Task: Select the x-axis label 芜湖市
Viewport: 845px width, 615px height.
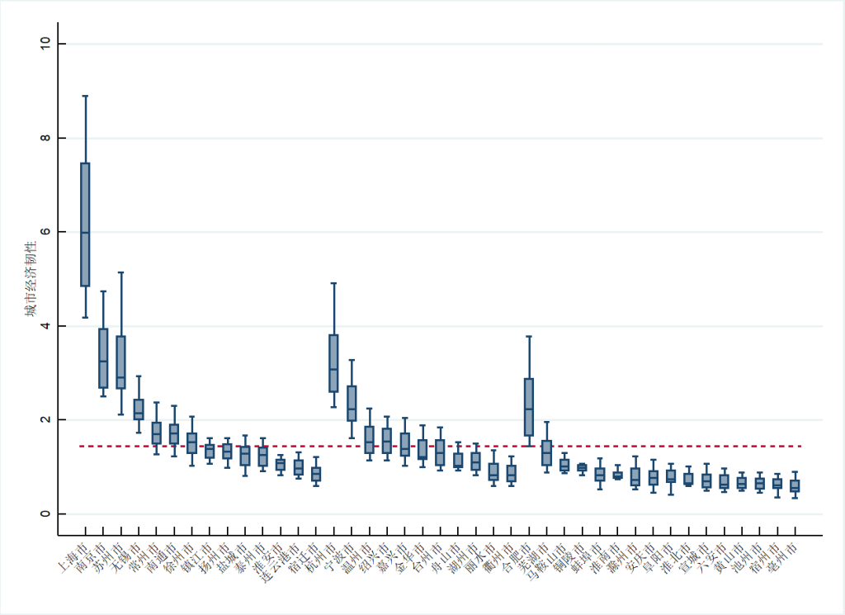Action: pyautogui.click(x=535, y=558)
